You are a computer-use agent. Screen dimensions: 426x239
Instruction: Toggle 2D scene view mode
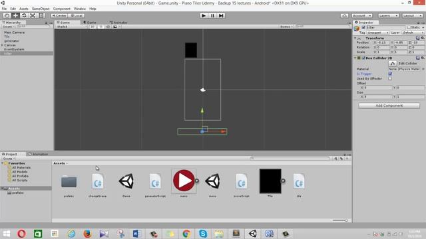(x=93, y=27)
